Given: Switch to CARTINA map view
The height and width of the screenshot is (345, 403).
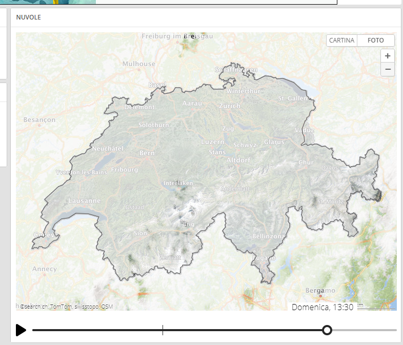Looking at the screenshot, I should [x=342, y=40].
